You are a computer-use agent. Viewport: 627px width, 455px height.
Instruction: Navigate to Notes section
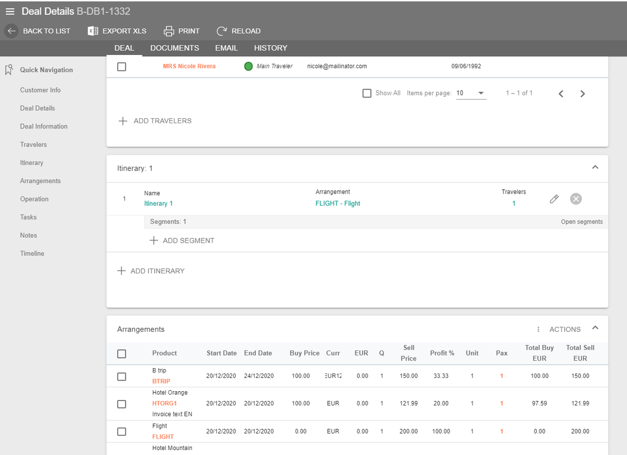click(x=29, y=235)
